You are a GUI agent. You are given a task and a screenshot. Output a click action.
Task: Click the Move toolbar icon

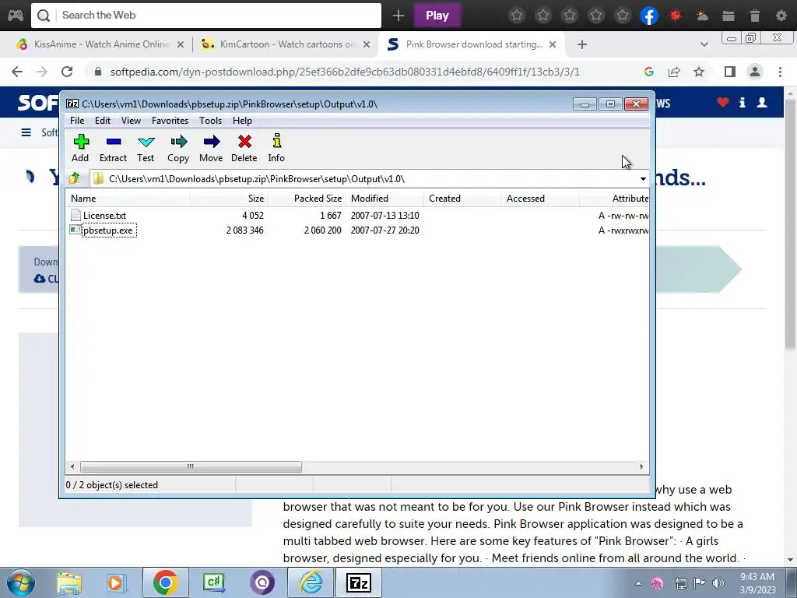(211, 148)
